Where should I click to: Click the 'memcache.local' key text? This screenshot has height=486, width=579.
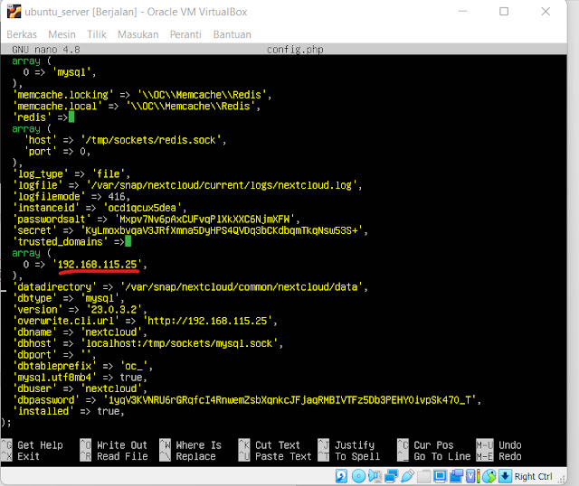tap(57, 107)
